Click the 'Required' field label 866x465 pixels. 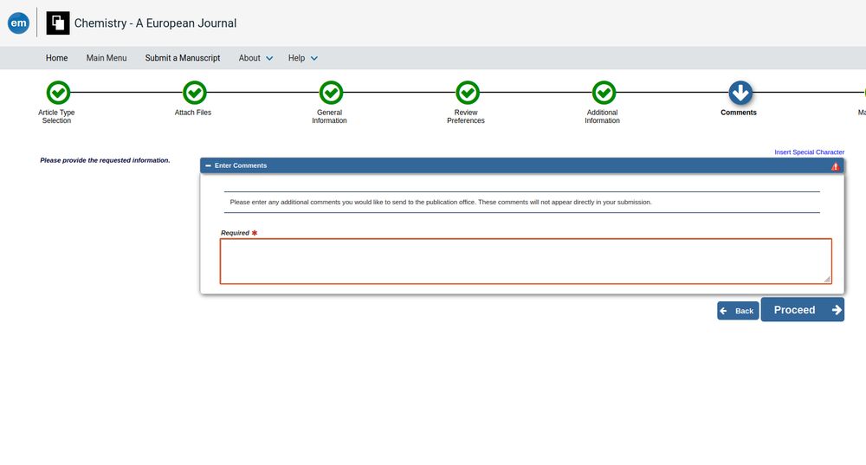[236, 233]
